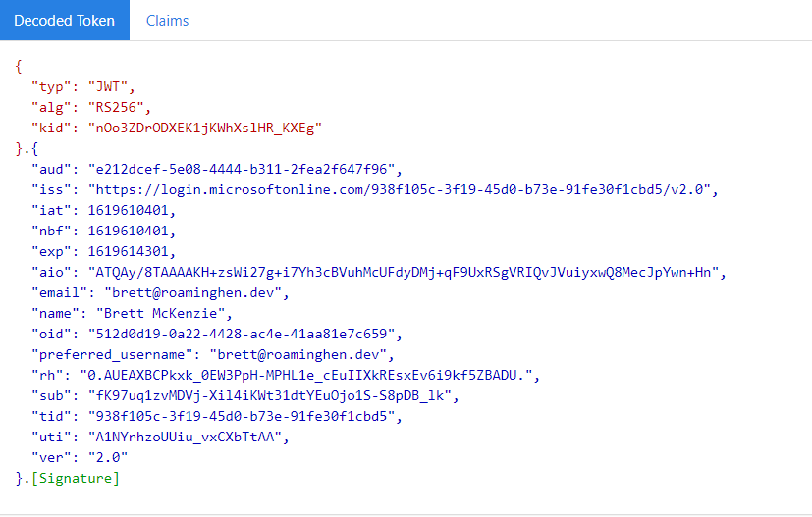Click the uti value A1NYrhzoUUiu_vxCXbTtAA
This screenshot has height=517, width=812.
[x=185, y=438]
